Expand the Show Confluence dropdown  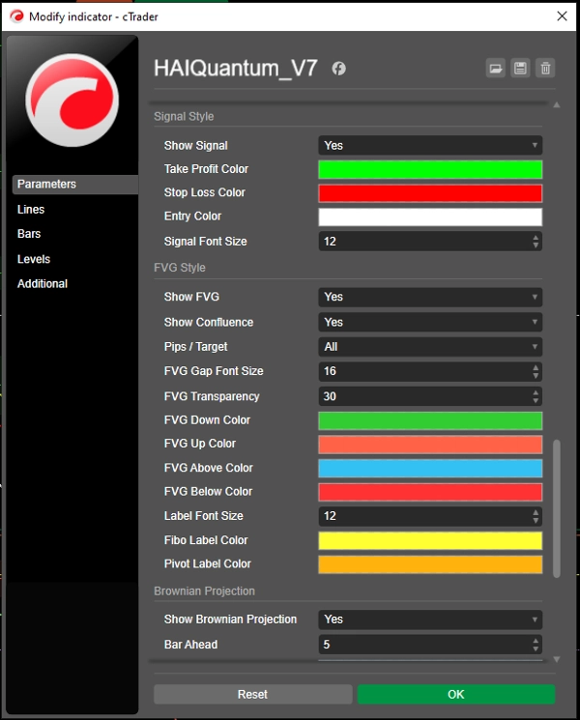(x=430, y=323)
